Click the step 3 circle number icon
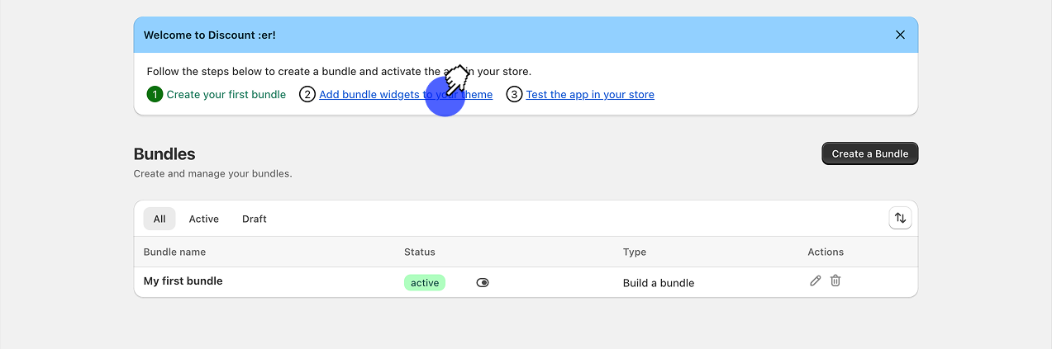 pyautogui.click(x=514, y=95)
